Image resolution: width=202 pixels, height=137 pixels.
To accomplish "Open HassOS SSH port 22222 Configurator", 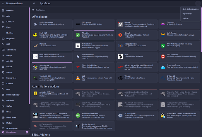I will (52, 115).
